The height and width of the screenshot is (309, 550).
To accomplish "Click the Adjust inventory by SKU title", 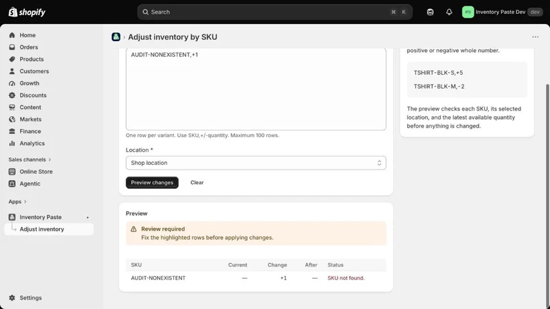I will point(173,37).
